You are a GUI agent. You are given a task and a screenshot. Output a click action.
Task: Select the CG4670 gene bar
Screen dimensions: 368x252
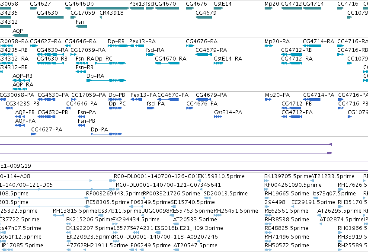pyautogui.click(x=167, y=8)
